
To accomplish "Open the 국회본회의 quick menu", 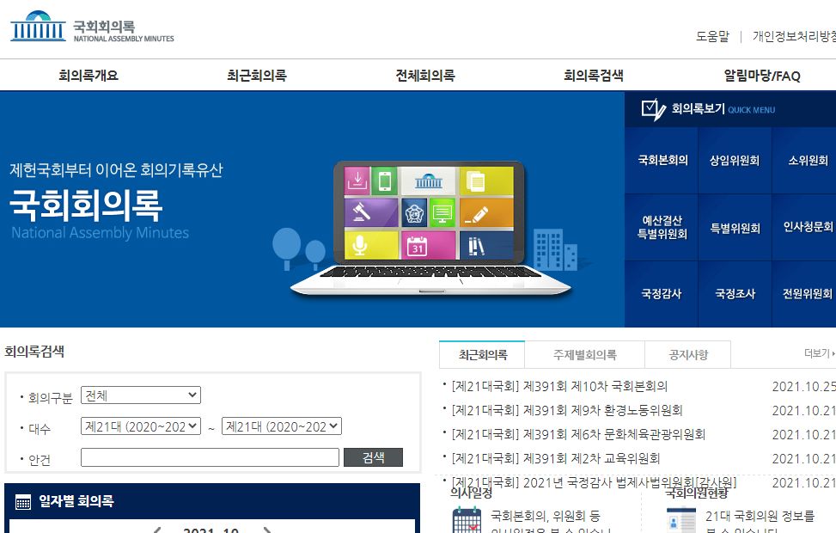I will [662, 160].
